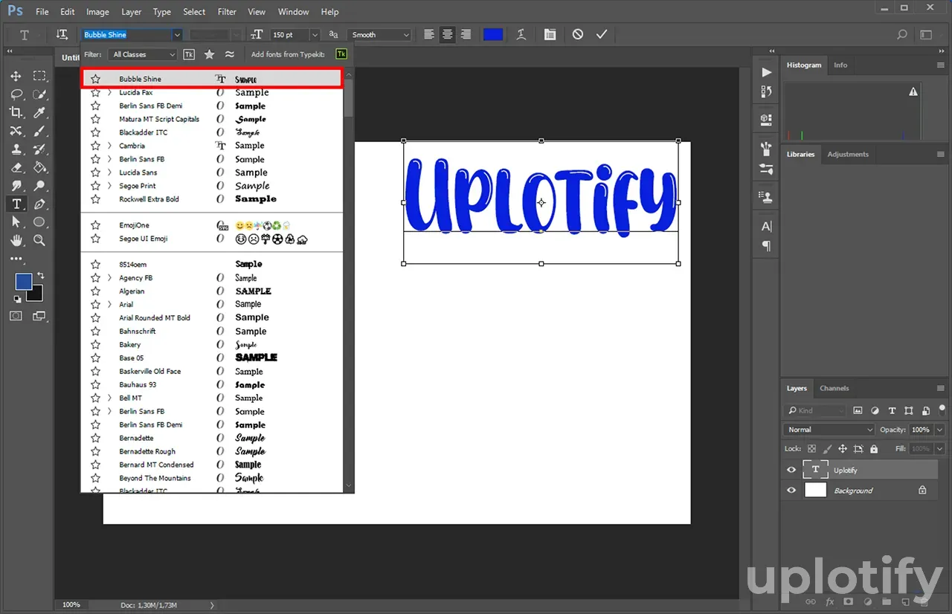Favorite the Bubble Shine font star
Image resolution: width=952 pixels, height=614 pixels.
click(95, 79)
